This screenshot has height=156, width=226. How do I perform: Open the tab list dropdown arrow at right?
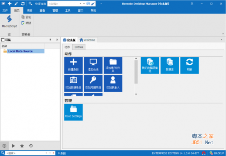tap(221, 40)
